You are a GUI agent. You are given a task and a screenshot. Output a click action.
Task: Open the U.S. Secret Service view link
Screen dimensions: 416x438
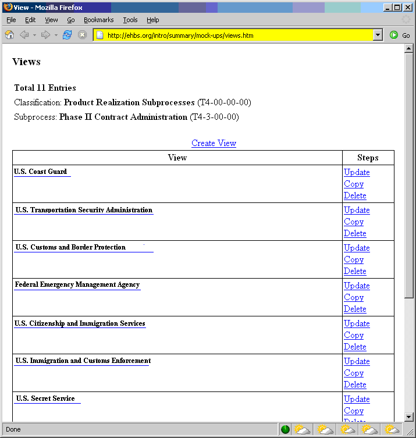tap(45, 398)
